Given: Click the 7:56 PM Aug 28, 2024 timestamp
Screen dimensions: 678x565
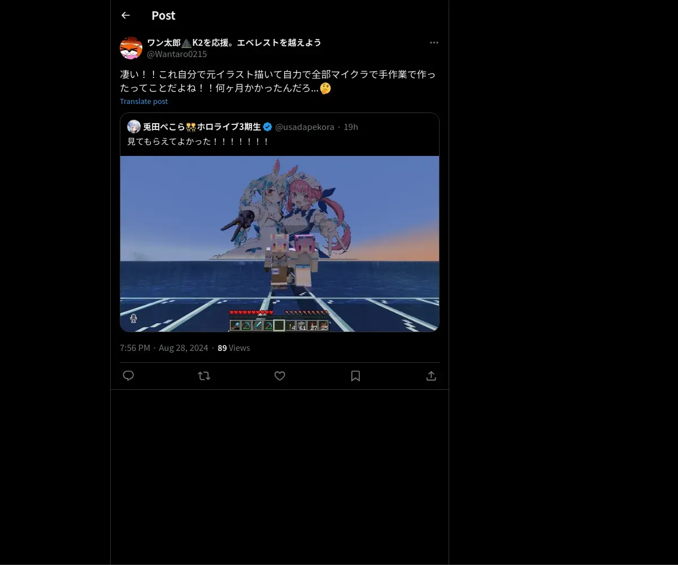Looking at the screenshot, I should tap(164, 347).
